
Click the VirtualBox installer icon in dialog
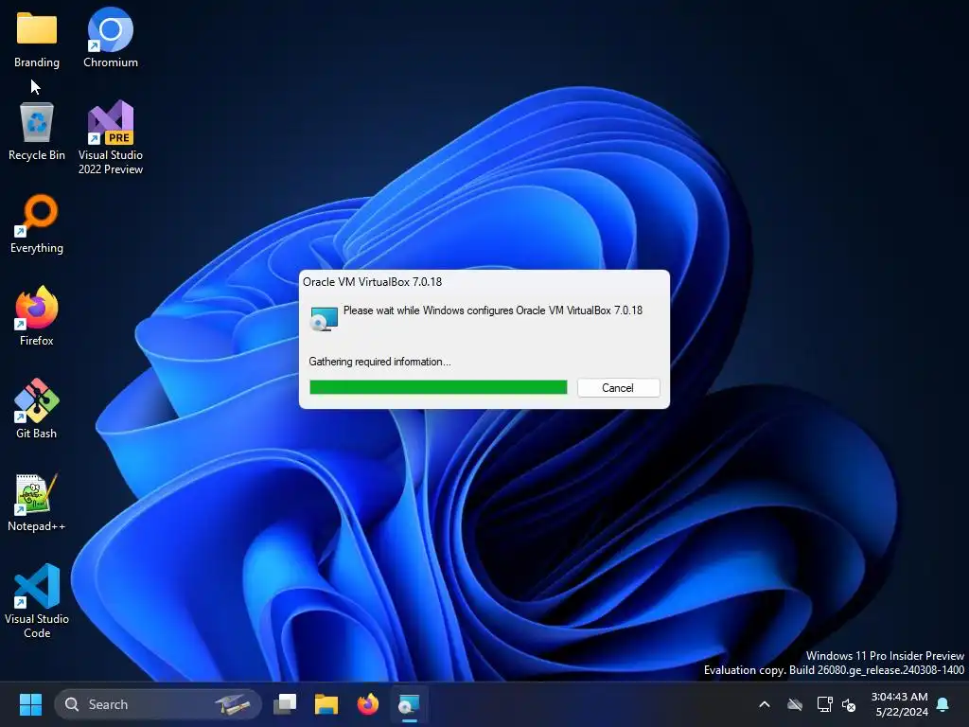324,318
